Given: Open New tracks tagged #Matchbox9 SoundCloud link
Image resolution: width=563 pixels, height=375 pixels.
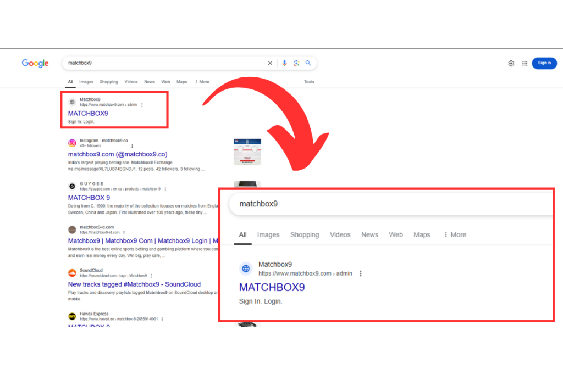Looking at the screenshot, I should point(134,284).
